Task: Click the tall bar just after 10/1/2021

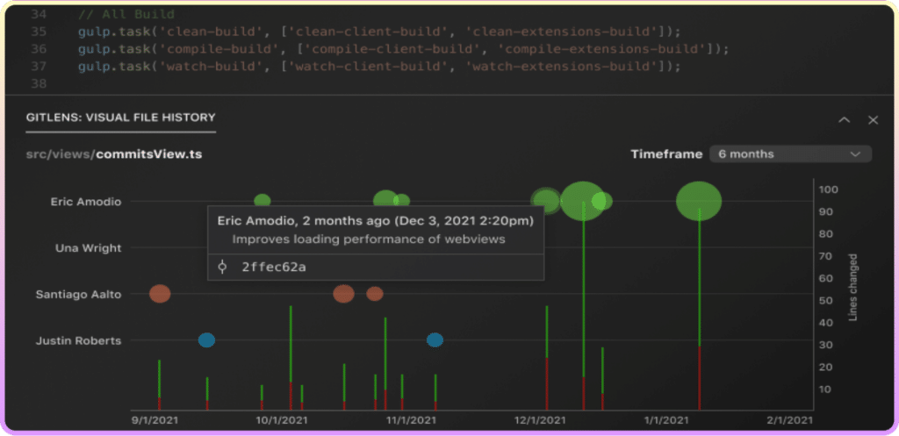Action: [x=291, y=358]
